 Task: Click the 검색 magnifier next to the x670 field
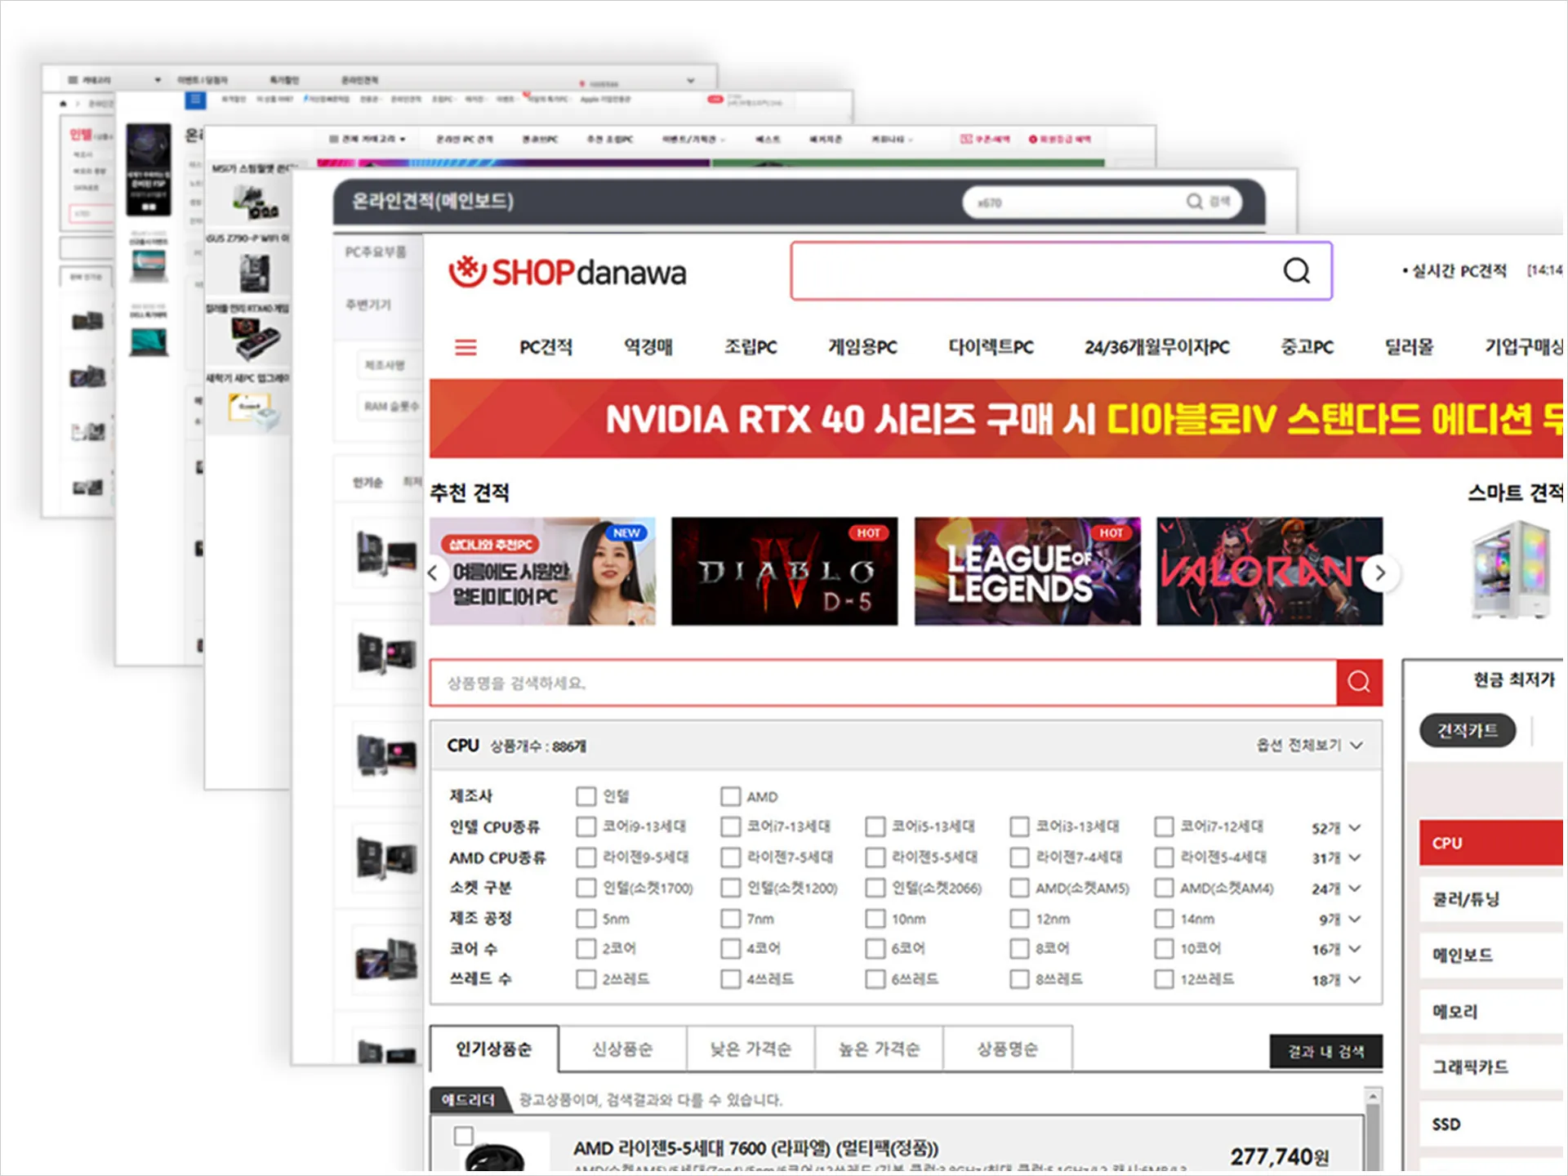(1196, 202)
